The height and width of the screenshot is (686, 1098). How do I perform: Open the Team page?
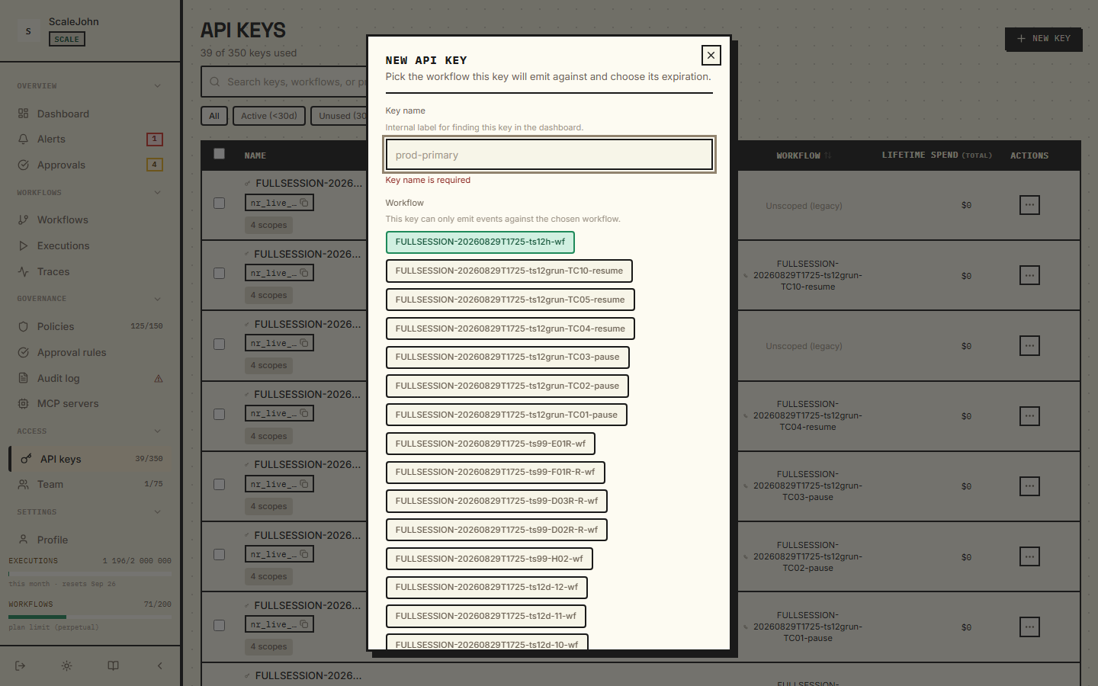tap(90, 484)
